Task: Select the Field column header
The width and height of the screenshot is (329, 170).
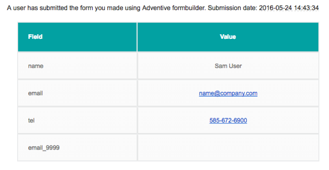Action: tap(78, 37)
